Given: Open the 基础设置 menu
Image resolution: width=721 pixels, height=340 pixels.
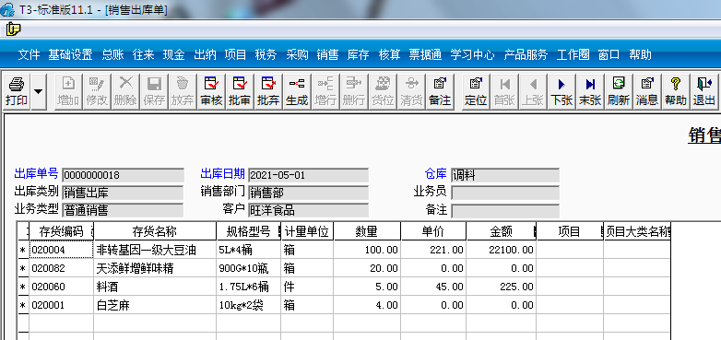Looking at the screenshot, I should pos(70,55).
